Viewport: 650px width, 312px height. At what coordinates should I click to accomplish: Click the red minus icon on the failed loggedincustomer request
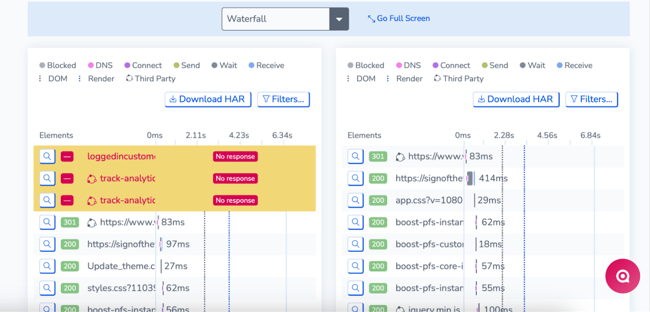tap(68, 156)
